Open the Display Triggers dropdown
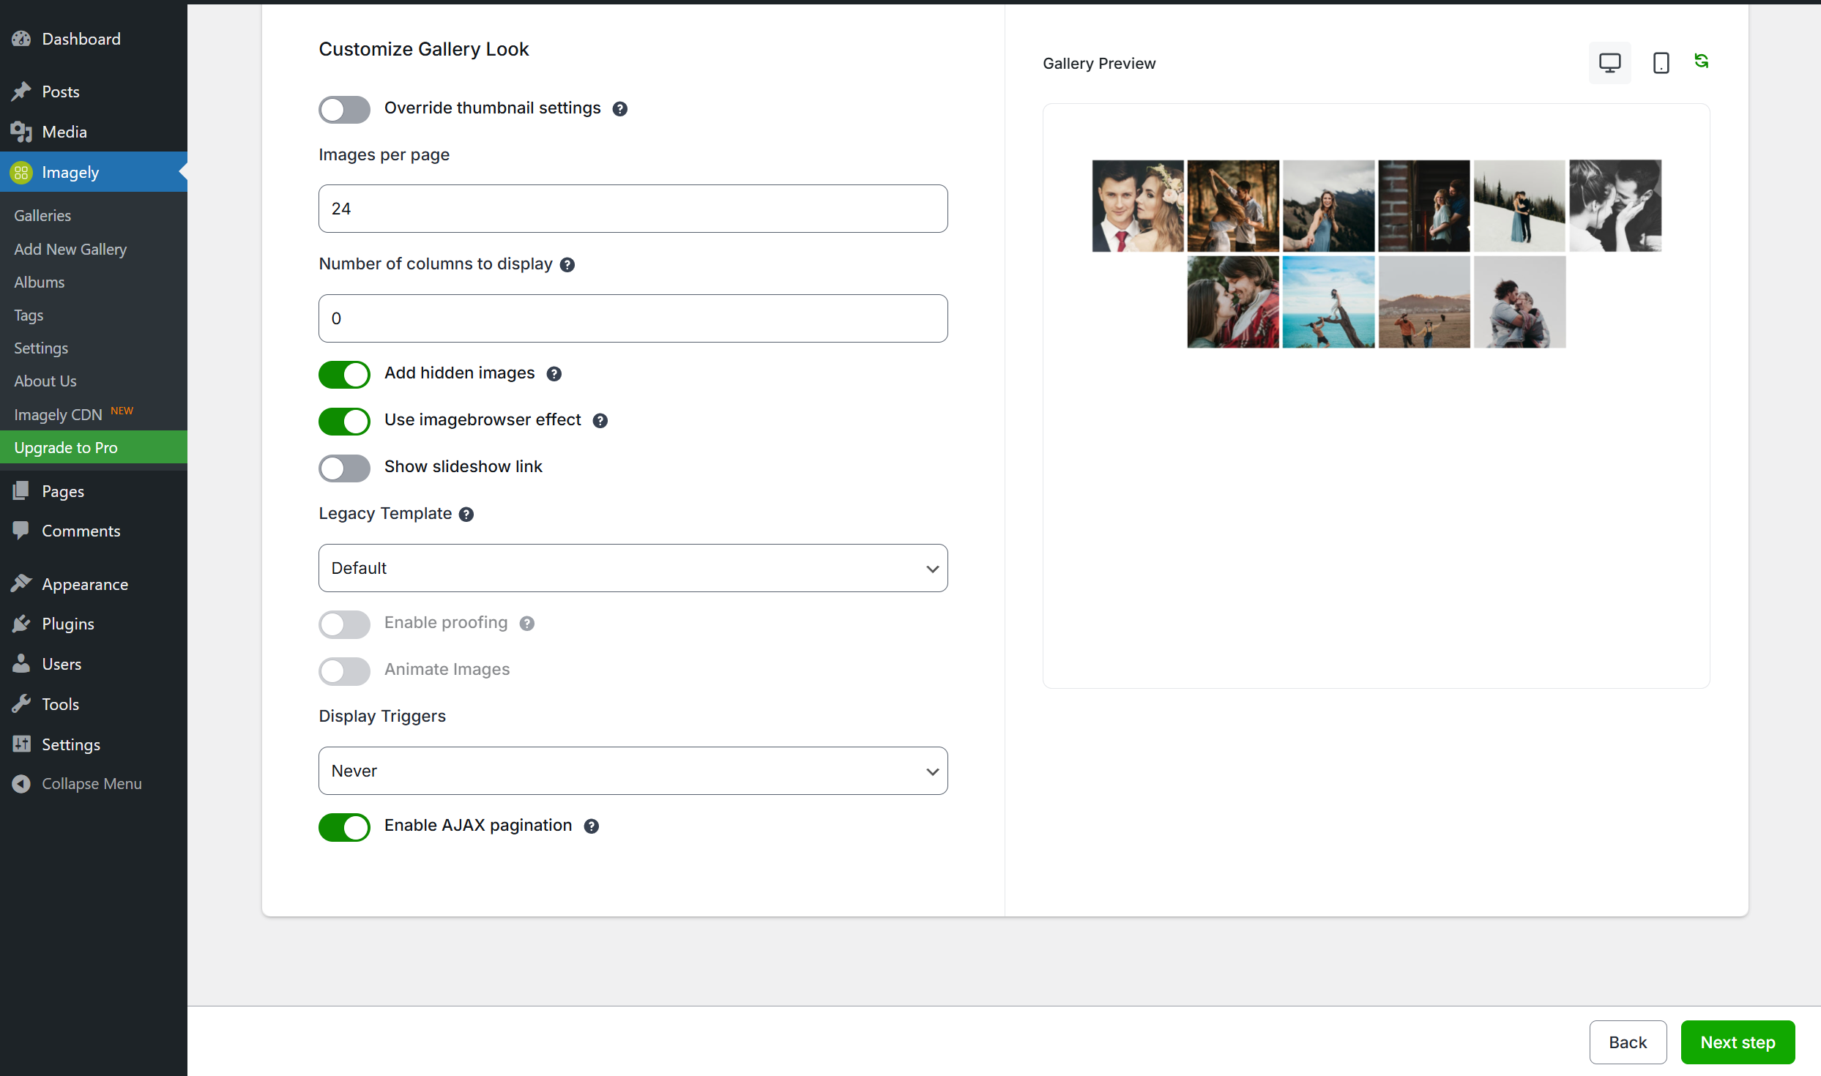This screenshot has width=1821, height=1076. coord(633,771)
